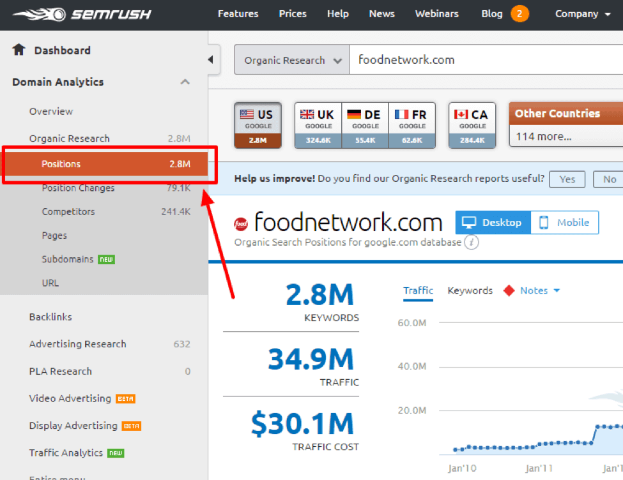
Task: Open Company menu dropdown
Action: (x=583, y=14)
